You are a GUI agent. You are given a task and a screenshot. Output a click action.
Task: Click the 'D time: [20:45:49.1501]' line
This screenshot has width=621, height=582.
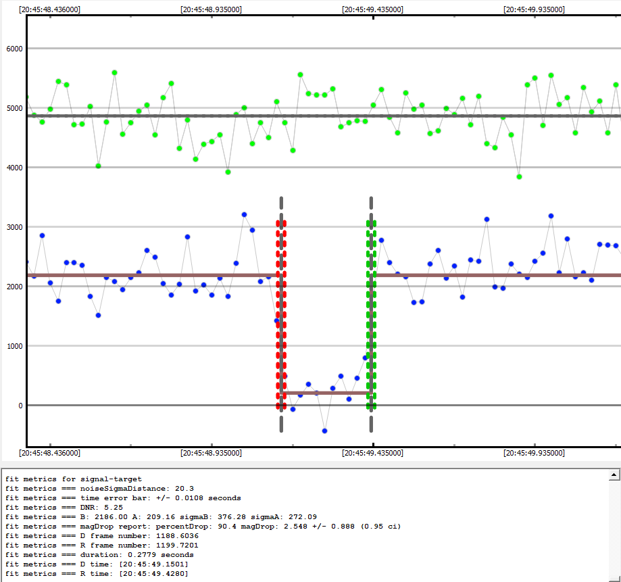pyautogui.click(x=97, y=564)
